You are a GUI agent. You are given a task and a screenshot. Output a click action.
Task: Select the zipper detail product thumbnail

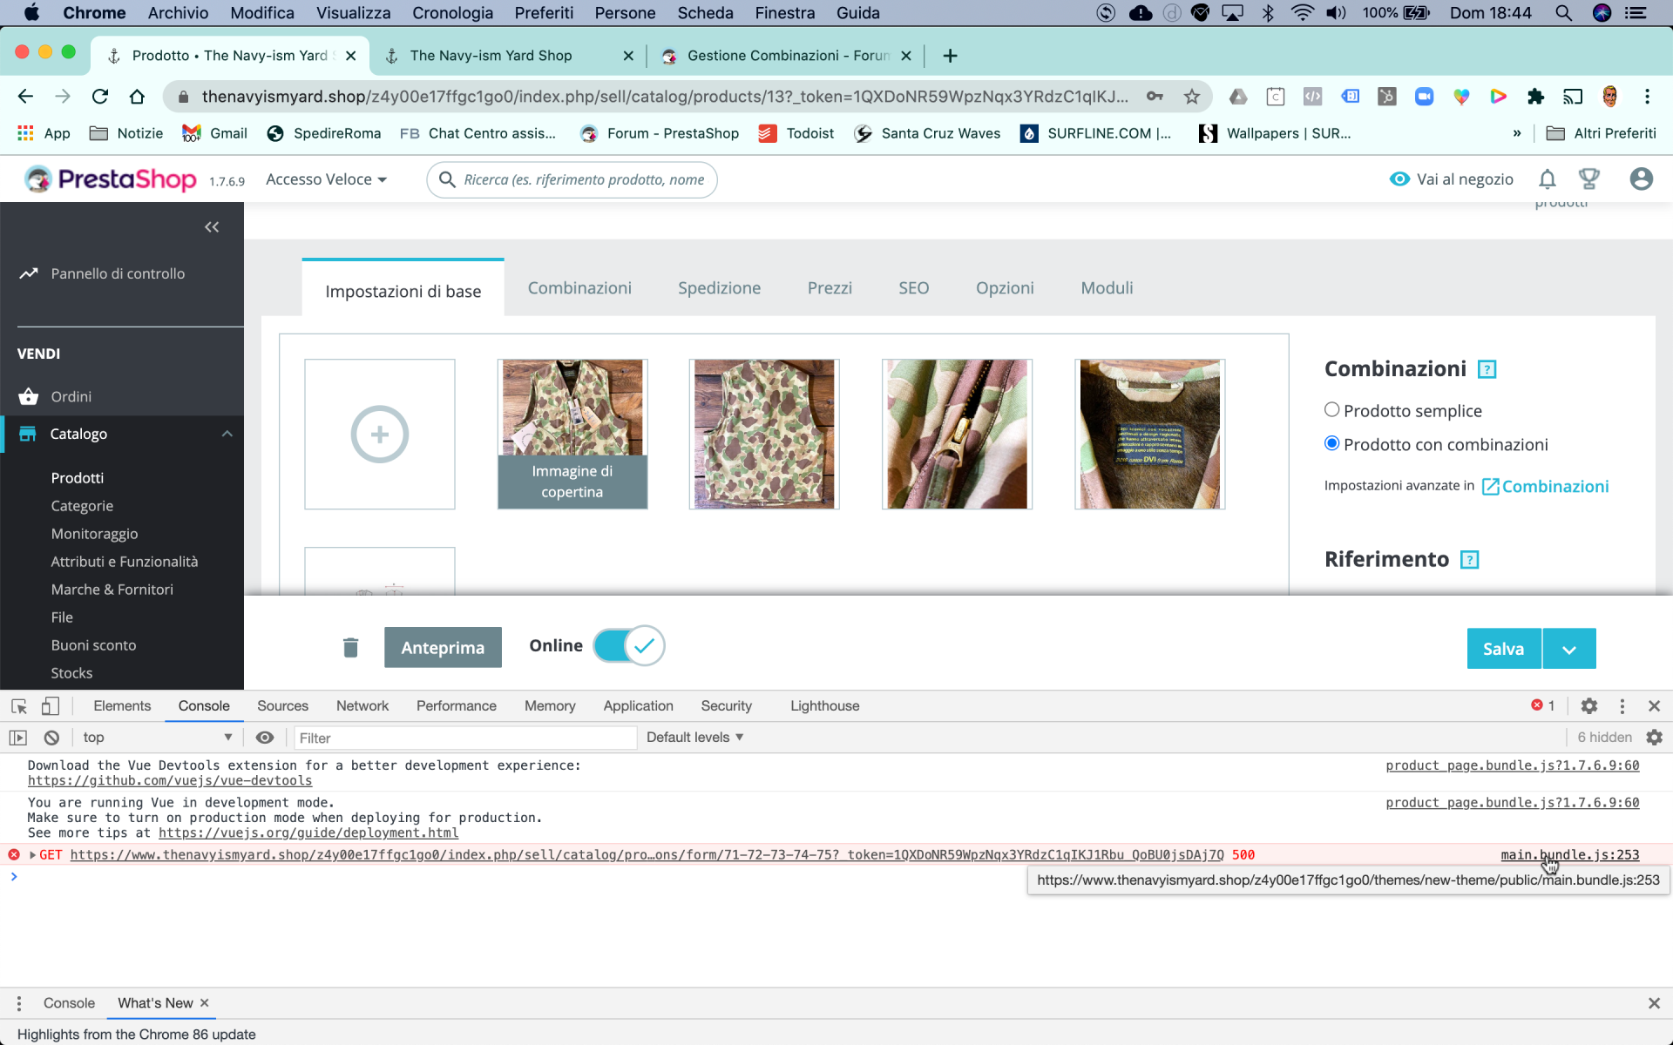click(x=957, y=434)
